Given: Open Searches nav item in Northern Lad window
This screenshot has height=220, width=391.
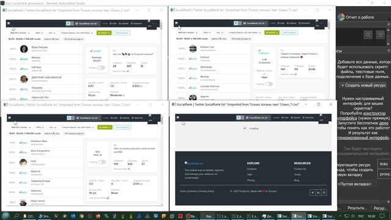Looking at the screenshot, I should coord(304,23).
